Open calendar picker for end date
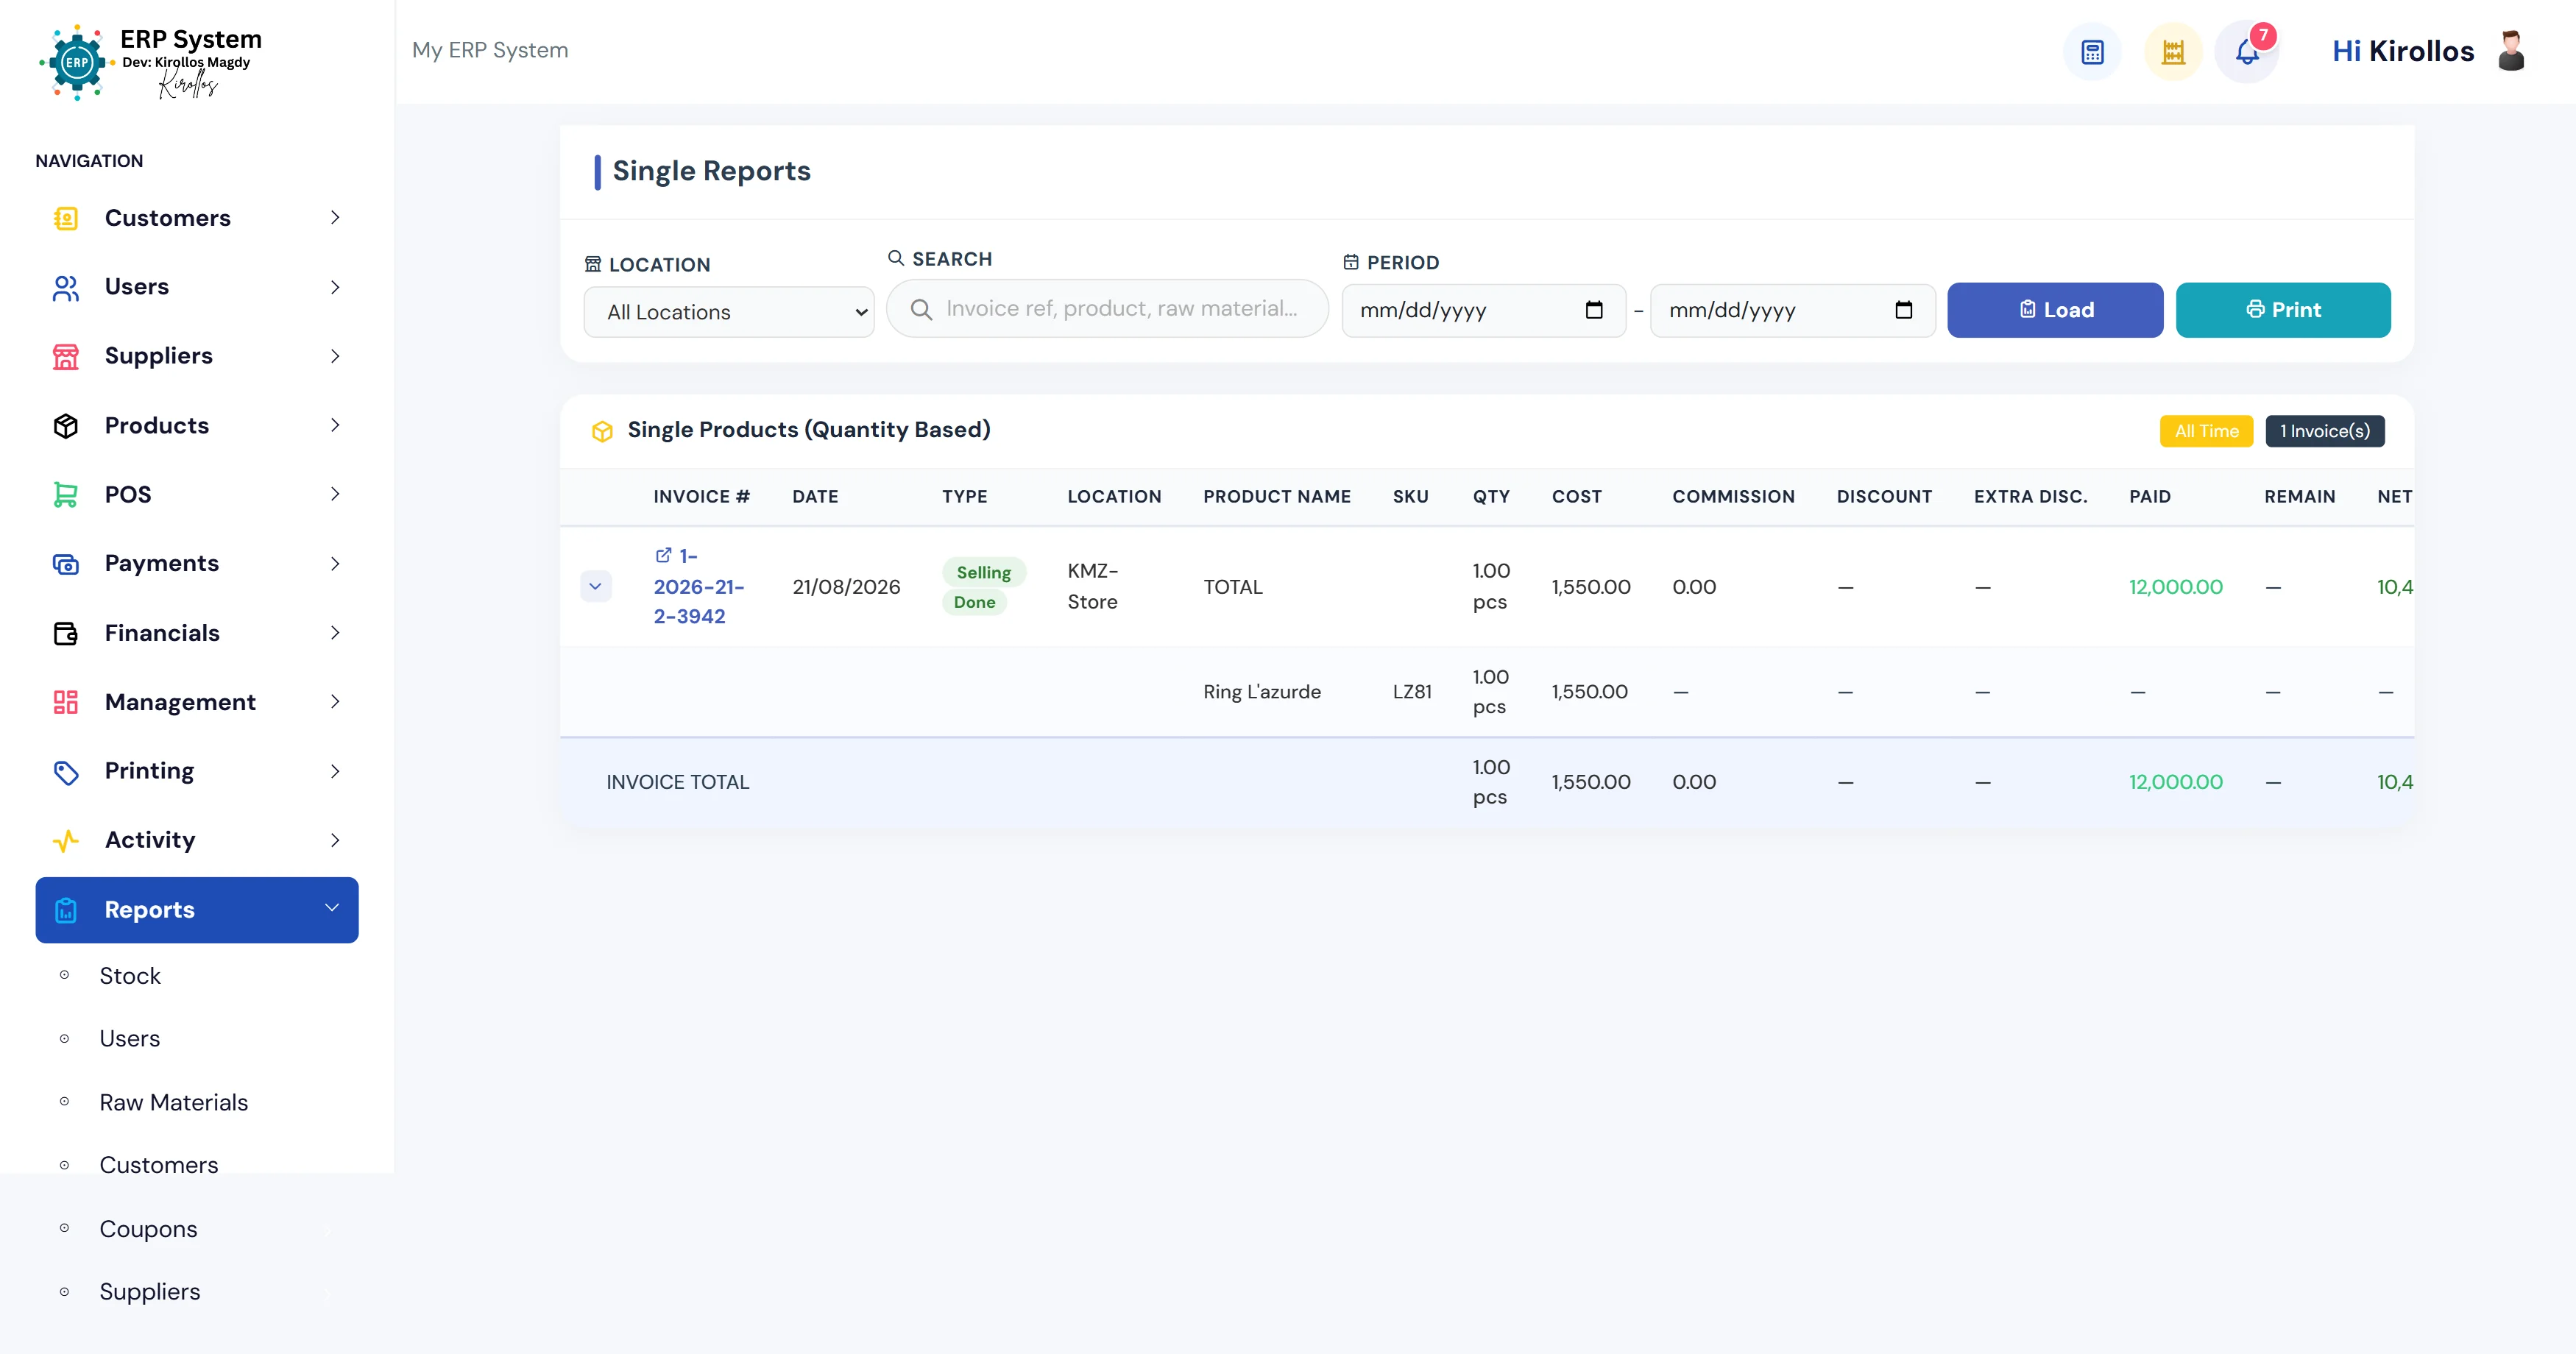The width and height of the screenshot is (2576, 1354). tap(1903, 310)
